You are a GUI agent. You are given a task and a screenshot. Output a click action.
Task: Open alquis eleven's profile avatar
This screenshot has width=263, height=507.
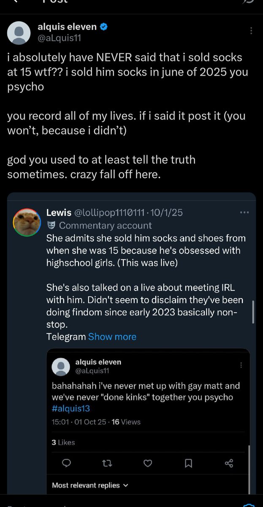19,33
